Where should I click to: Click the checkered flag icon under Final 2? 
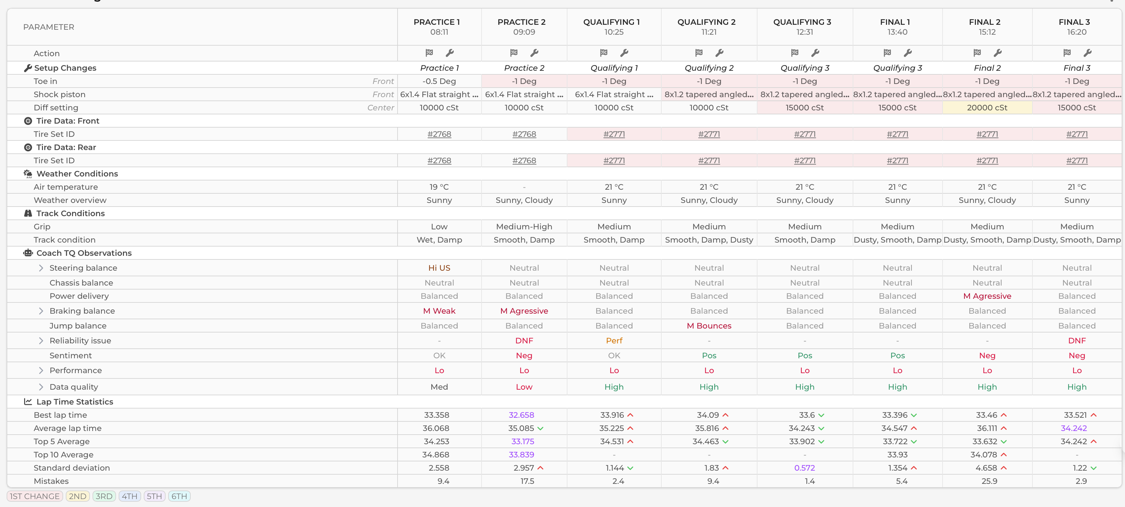point(977,53)
